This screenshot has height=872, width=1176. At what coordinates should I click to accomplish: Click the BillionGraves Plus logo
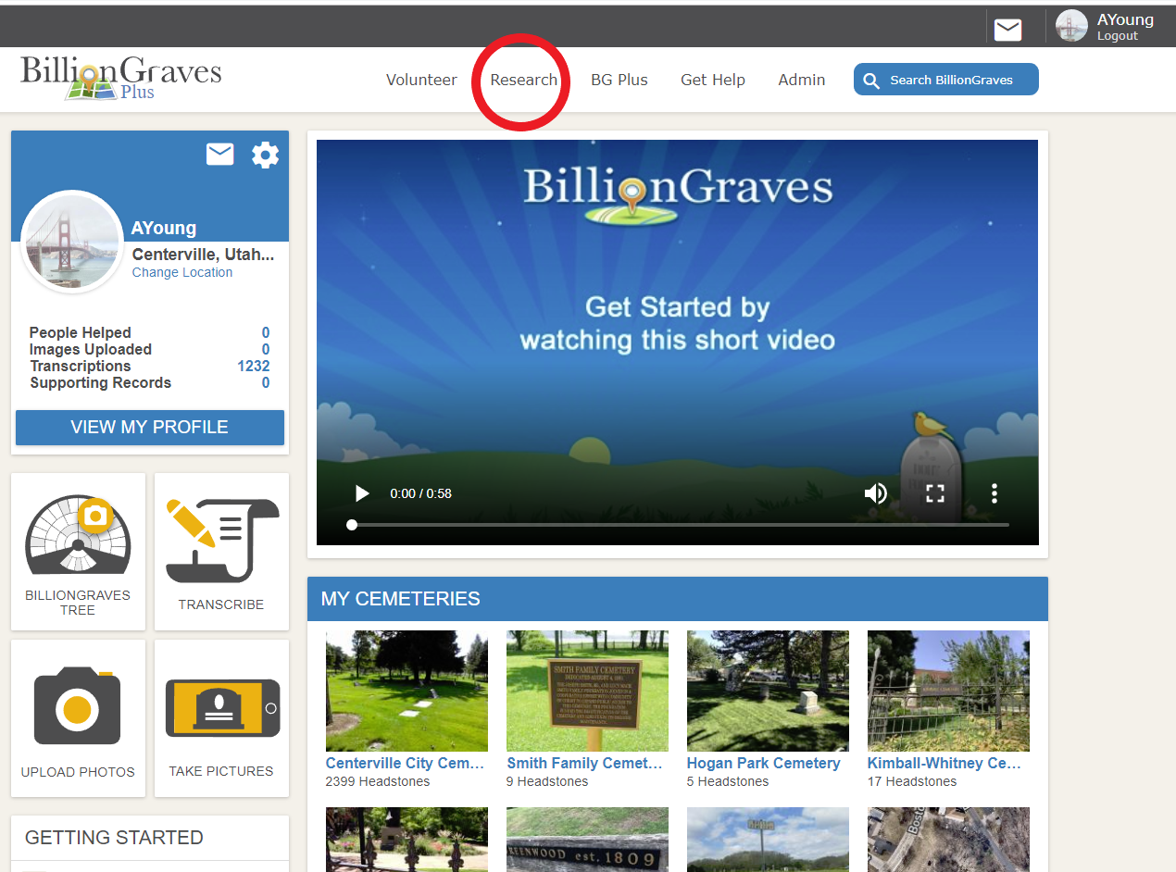pos(121,79)
